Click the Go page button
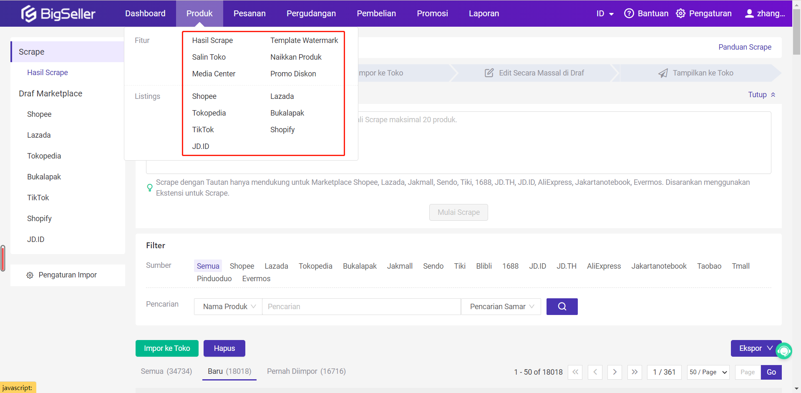The height and width of the screenshot is (393, 801). pyautogui.click(x=771, y=372)
